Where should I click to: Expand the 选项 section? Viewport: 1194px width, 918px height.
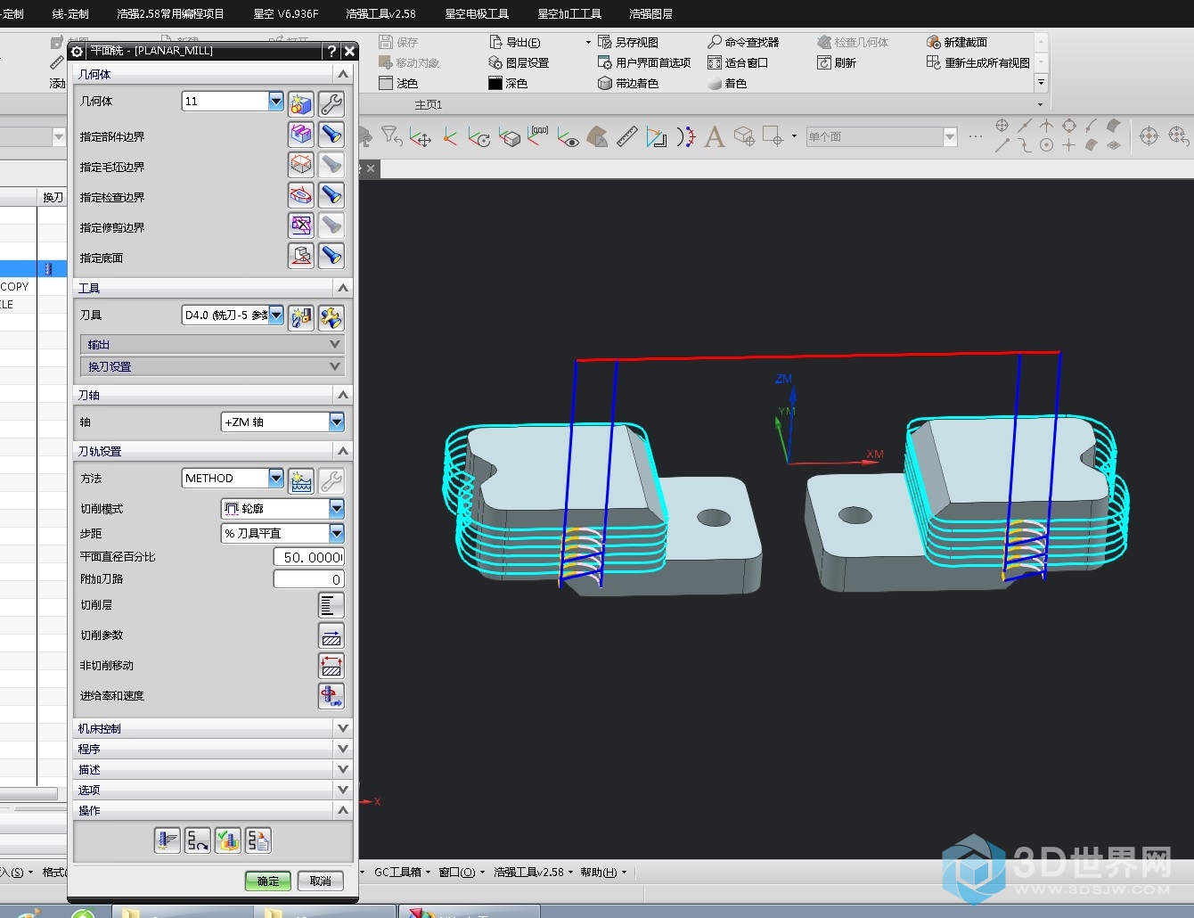click(x=213, y=790)
